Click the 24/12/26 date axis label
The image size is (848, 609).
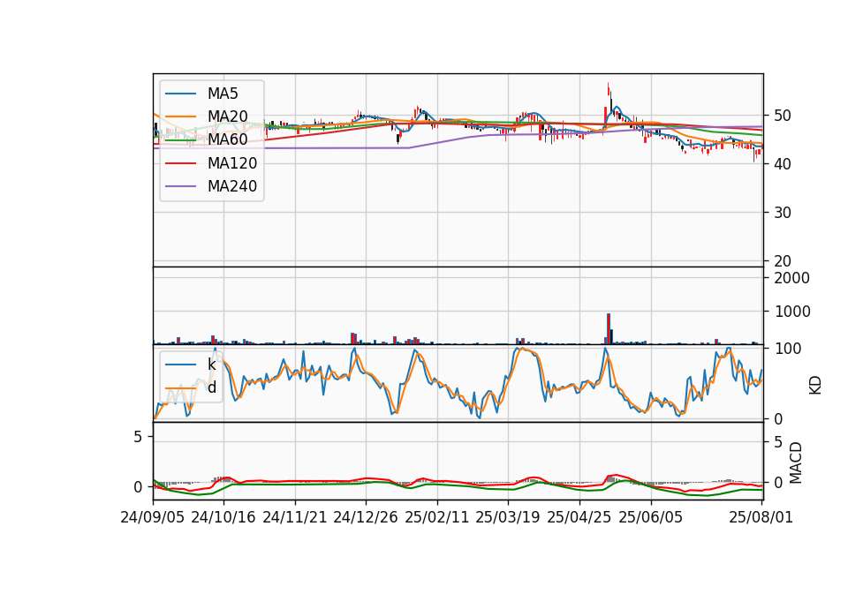point(366,517)
